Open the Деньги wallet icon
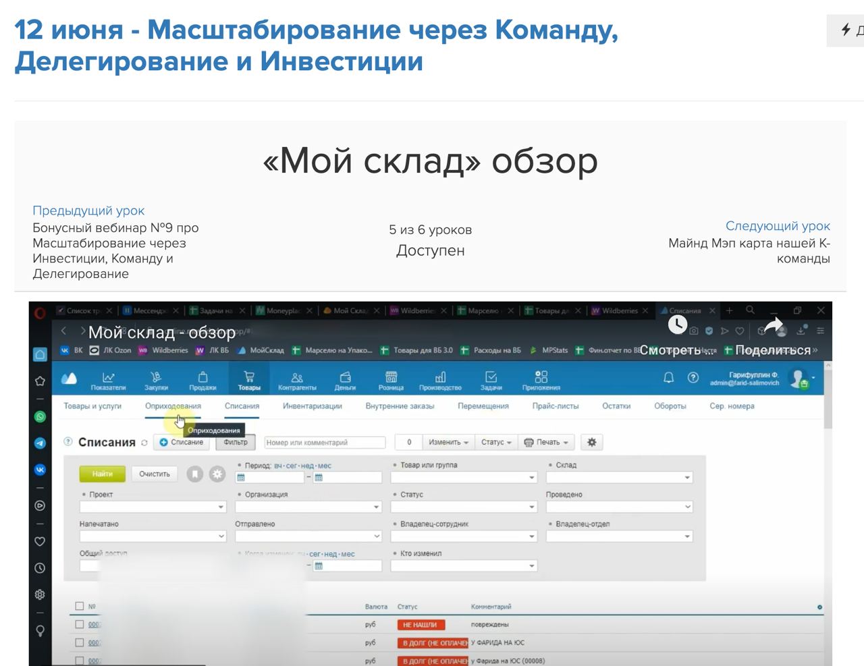Screen dimensions: 864x666 point(345,381)
